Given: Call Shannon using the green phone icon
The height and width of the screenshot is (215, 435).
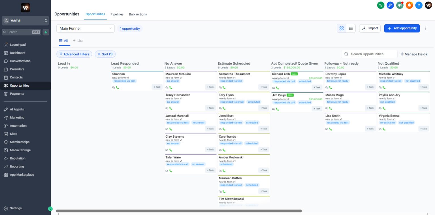Looking at the screenshot, I should coord(118,88).
